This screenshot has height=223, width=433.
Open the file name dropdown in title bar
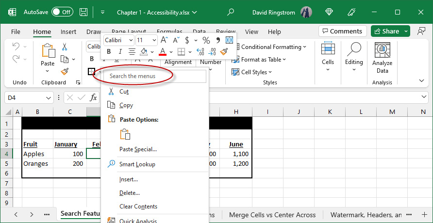(194, 13)
